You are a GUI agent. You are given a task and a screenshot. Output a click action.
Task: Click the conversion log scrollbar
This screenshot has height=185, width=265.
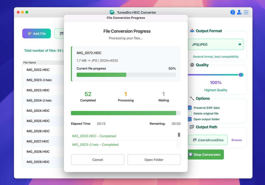point(179,135)
